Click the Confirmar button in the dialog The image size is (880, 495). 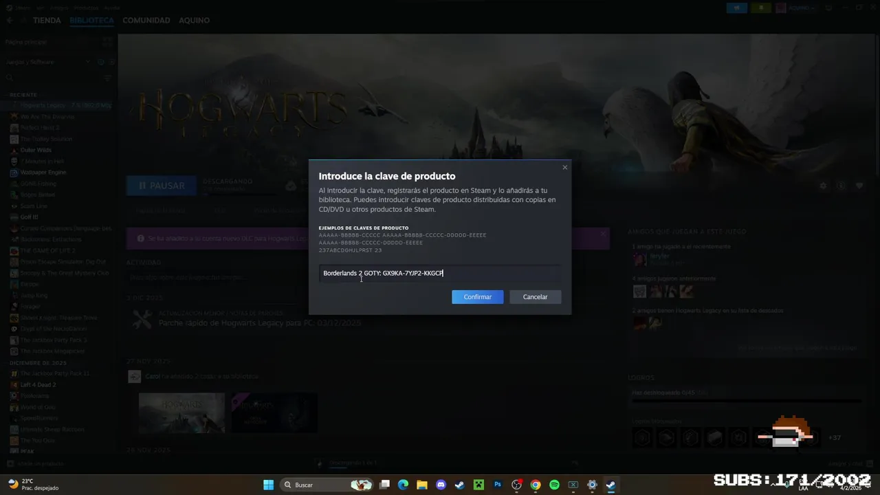[x=477, y=297]
